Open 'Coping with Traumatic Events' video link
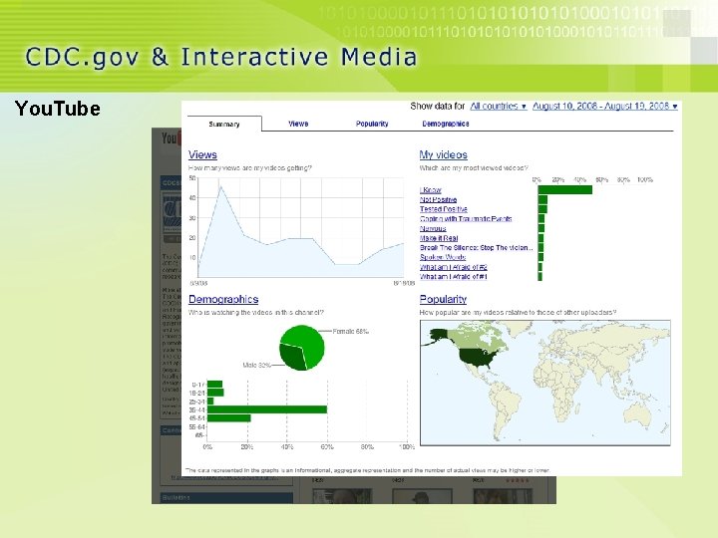Viewport: 718px width, 538px height. (x=466, y=218)
